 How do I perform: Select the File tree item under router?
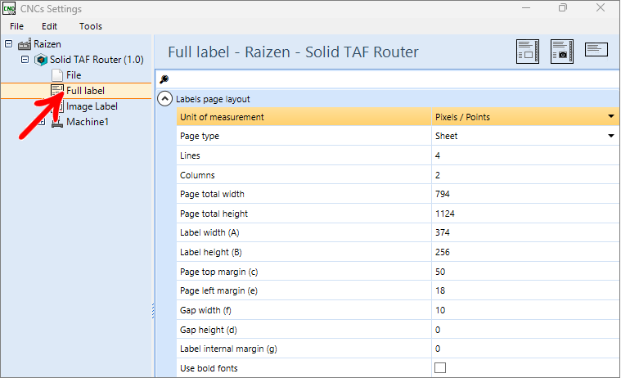pos(74,75)
